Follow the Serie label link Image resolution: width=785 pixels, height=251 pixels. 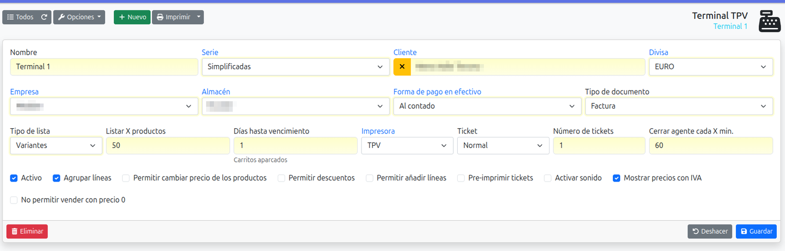pos(210,52)
